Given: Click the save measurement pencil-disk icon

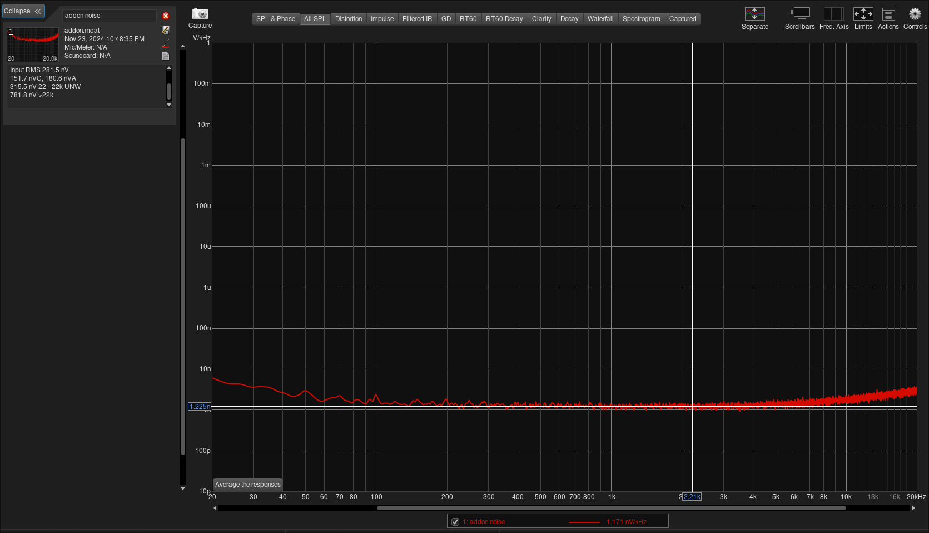Looking at the screenshot, I should tap(166, 30).
